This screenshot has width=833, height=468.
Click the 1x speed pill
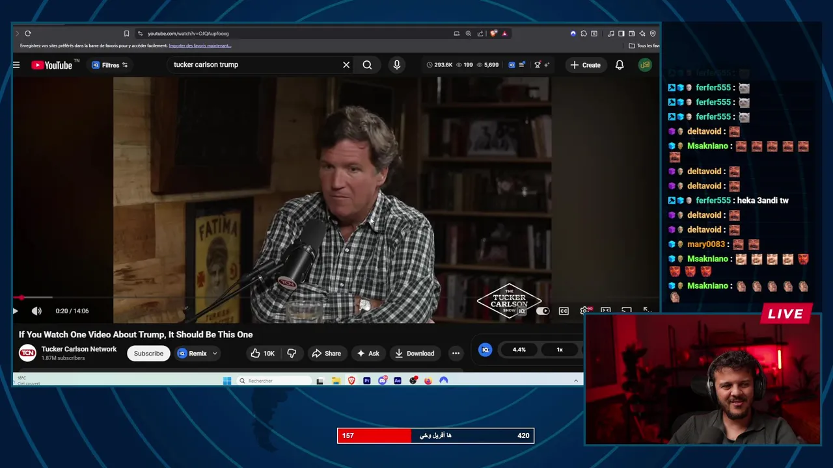(560, 350)
